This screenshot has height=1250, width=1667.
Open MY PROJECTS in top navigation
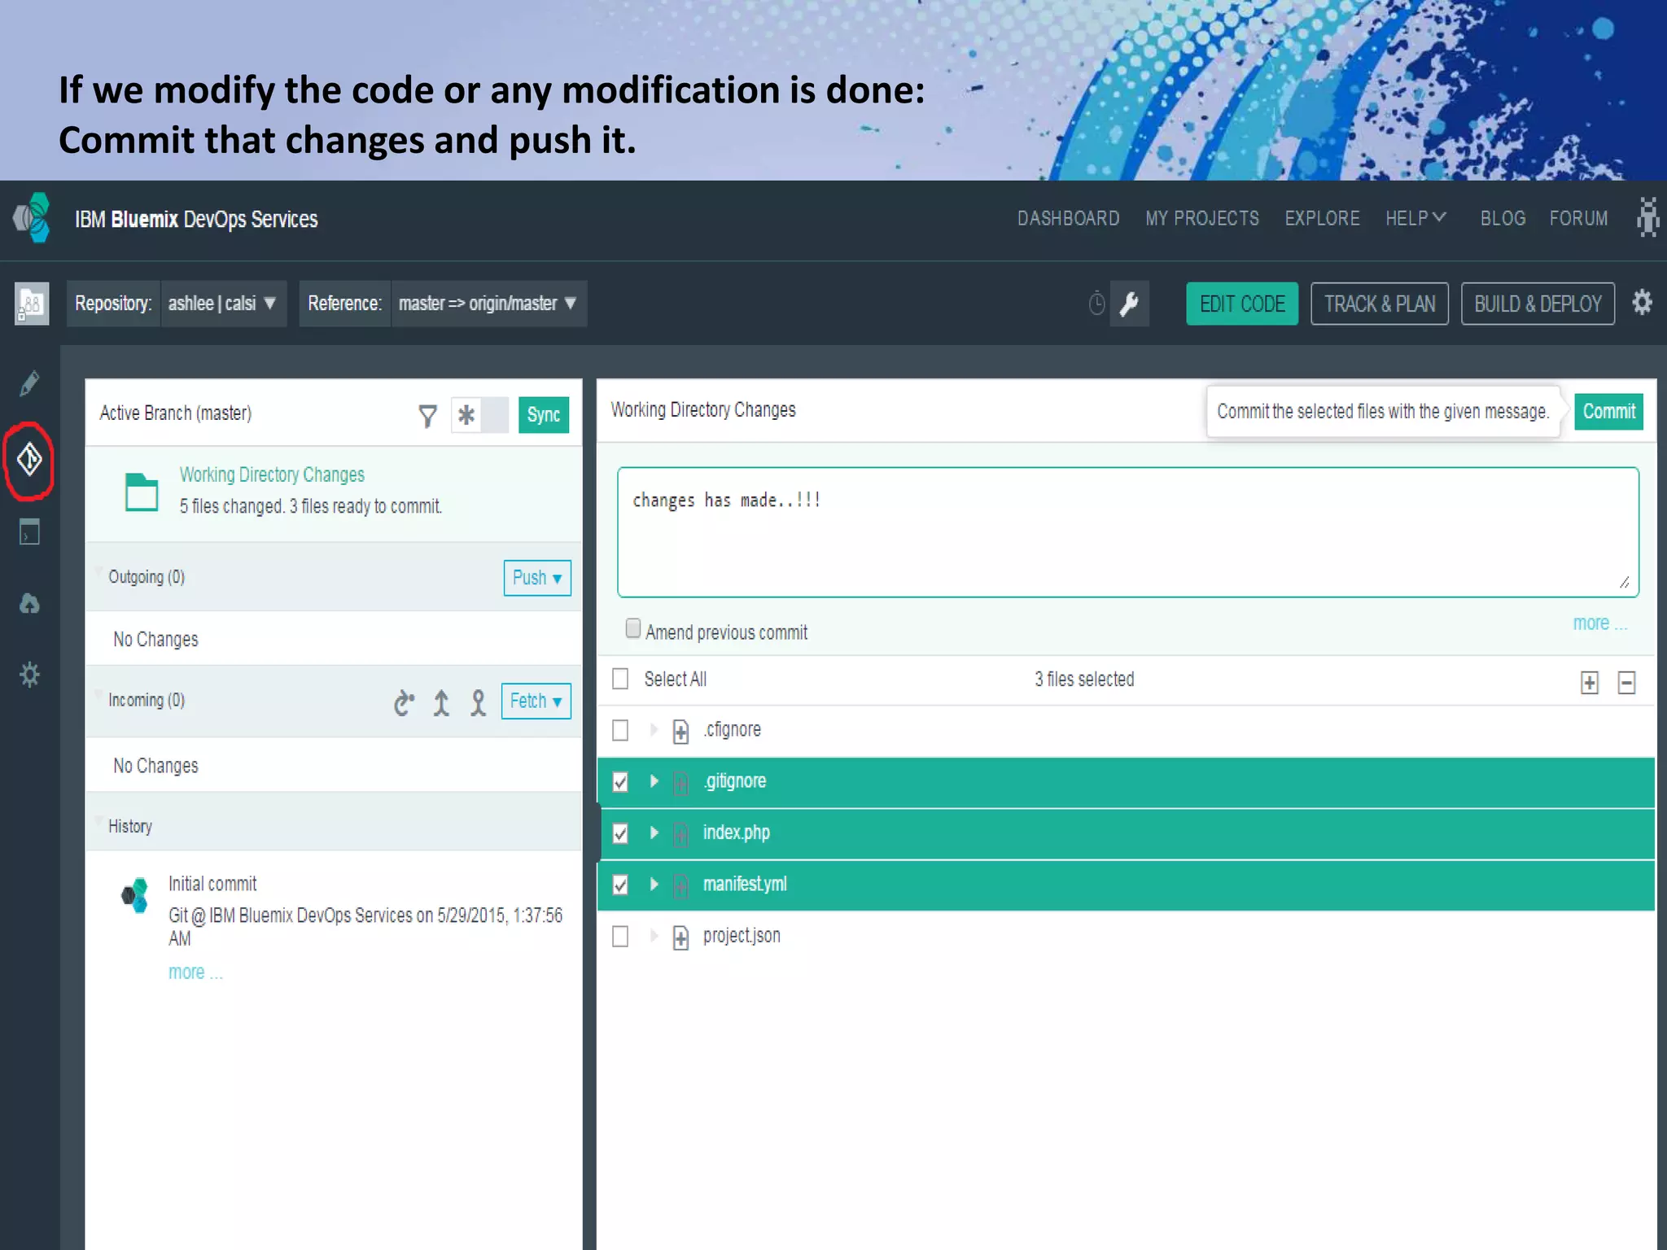(1202, 218)
